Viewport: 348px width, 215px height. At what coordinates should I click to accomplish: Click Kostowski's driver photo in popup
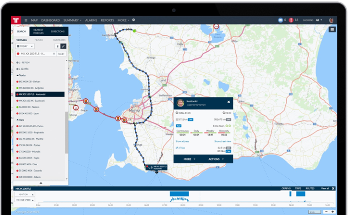180,103
